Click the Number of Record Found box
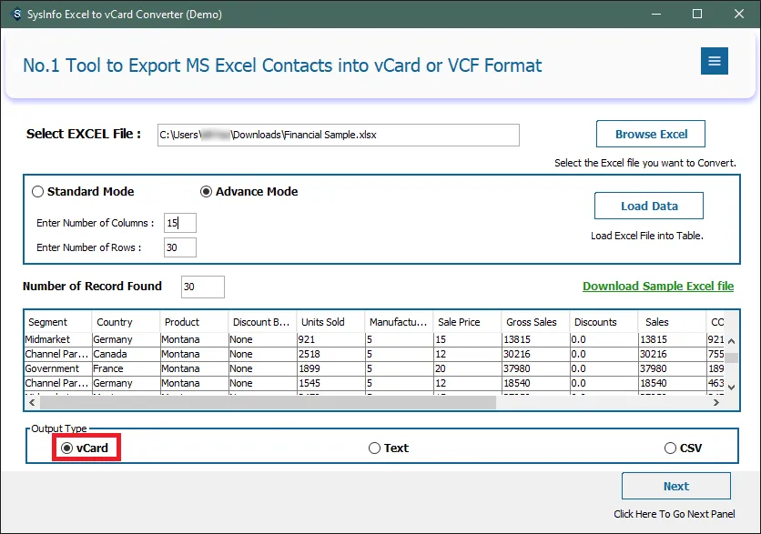Screen dimensions: 761x534 pos(203,287)
